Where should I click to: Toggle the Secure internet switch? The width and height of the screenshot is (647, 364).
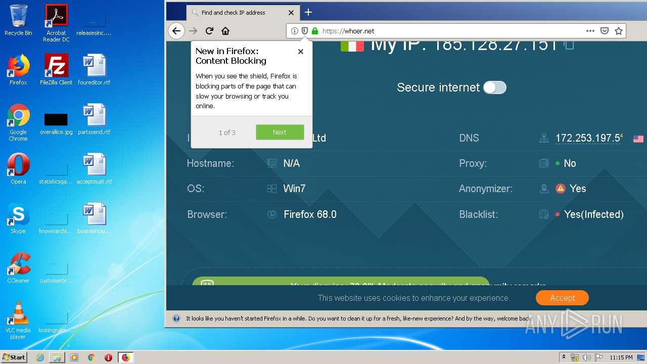coord(495,87)
